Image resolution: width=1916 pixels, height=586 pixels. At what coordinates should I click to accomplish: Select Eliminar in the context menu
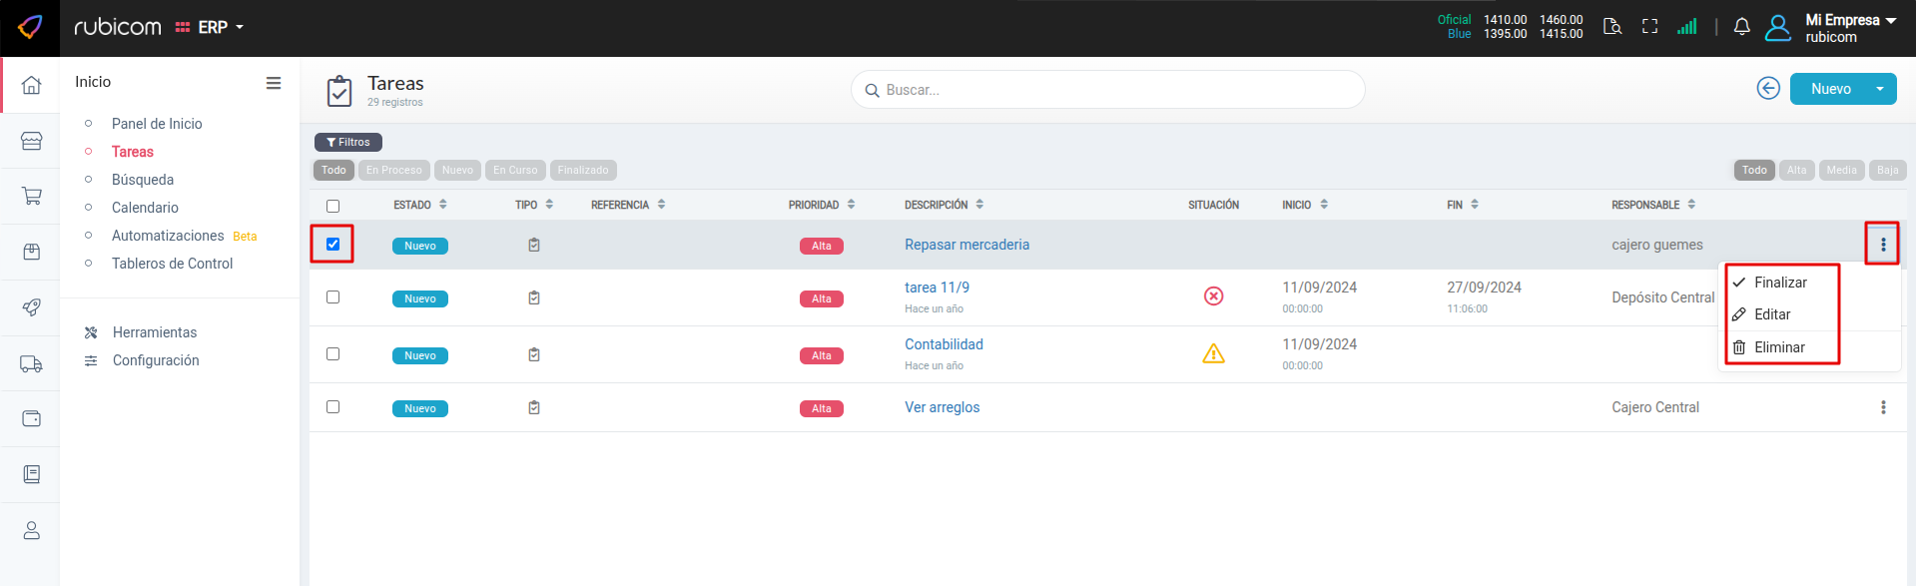point(1778,347)
